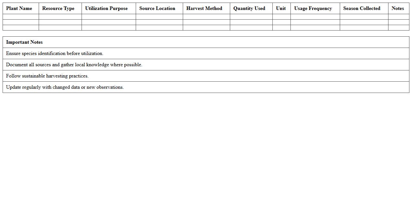
Task: Click the Source Location column header
Action: click(157, 8)
